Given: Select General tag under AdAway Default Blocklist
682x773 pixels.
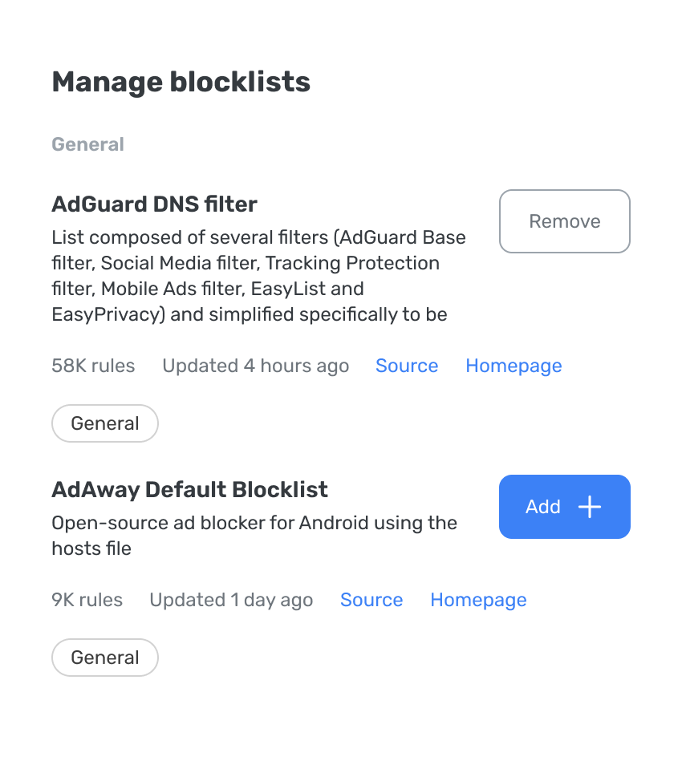Looking at the screenshot, I should coord(105,658).
